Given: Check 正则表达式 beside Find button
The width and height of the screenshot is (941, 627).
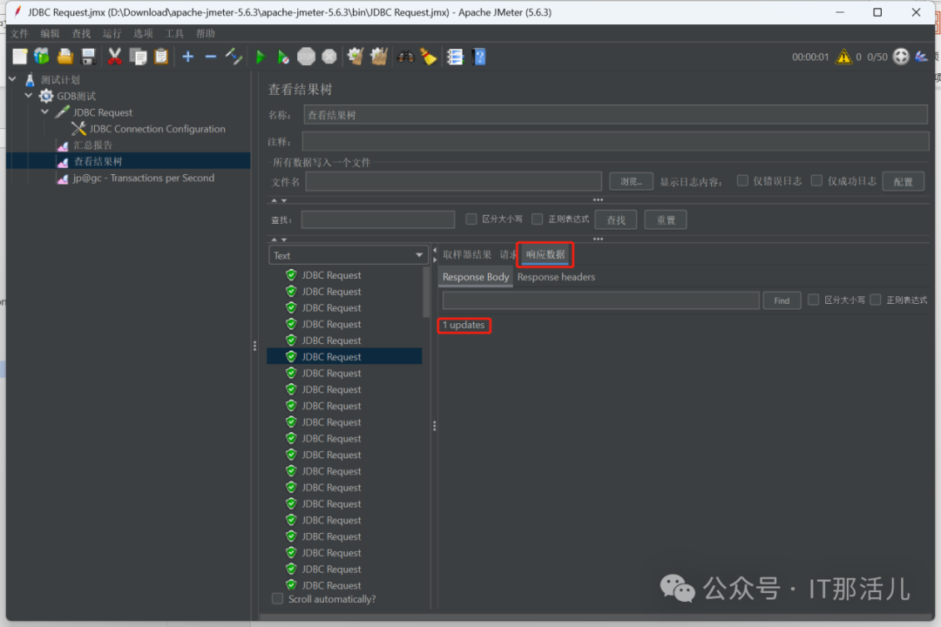Looking at the screenshot, I should point(876,300).
